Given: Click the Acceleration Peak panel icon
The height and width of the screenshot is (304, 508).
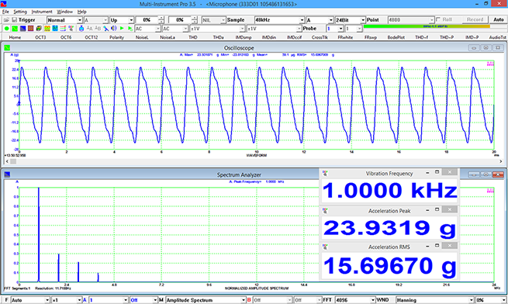Looking at the screenshot, I should 325,211.
